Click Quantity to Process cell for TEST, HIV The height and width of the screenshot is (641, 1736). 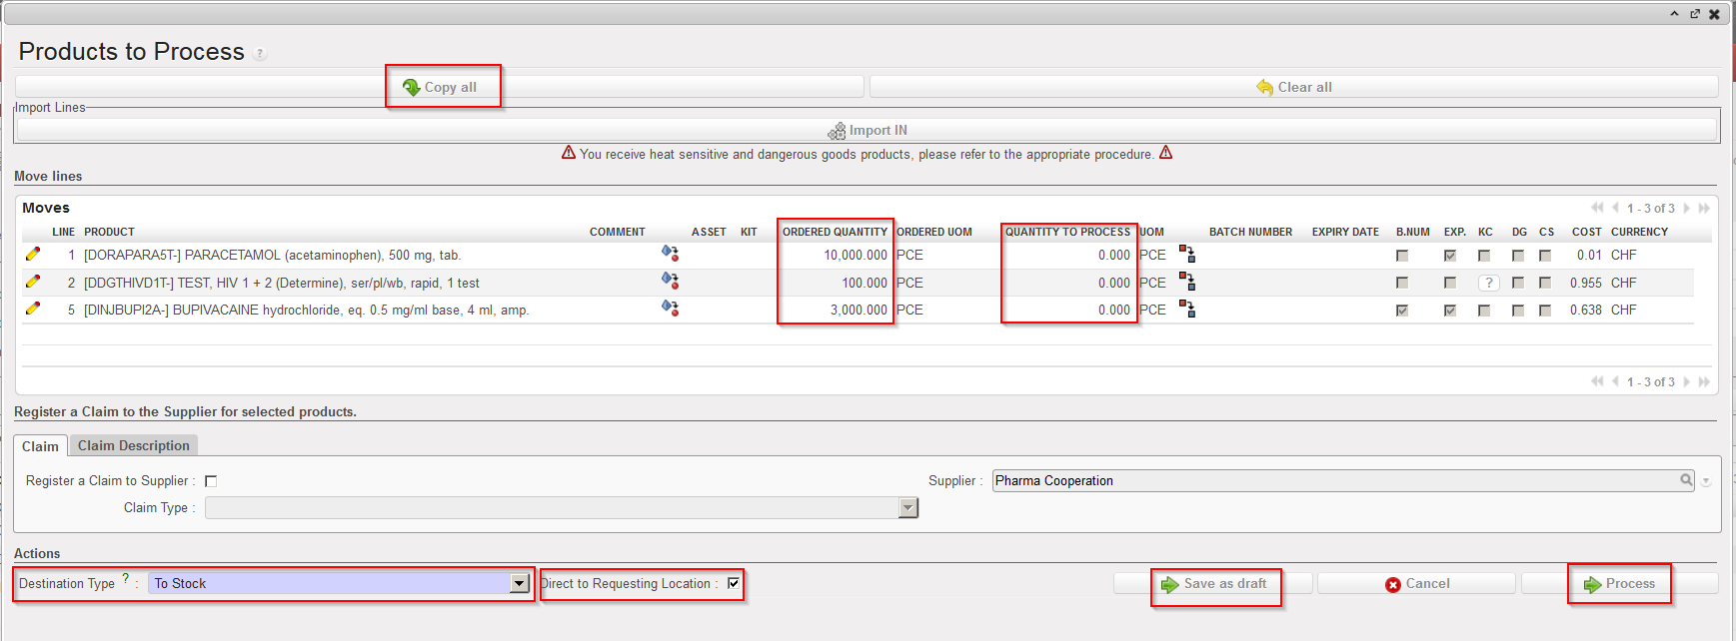pyautogui.click(x=1069, y=283)
